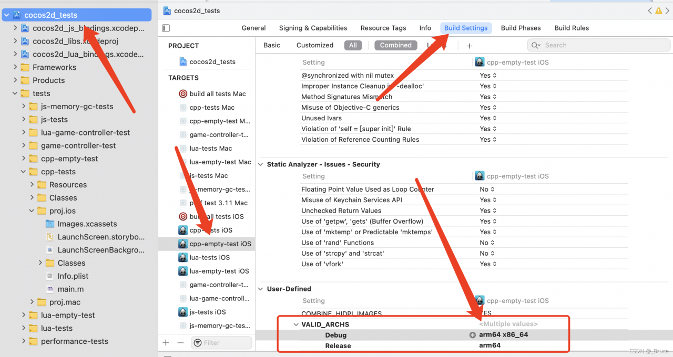Click the plus icon beside Levels filter
673x357 pixels.
pos(470,46)
